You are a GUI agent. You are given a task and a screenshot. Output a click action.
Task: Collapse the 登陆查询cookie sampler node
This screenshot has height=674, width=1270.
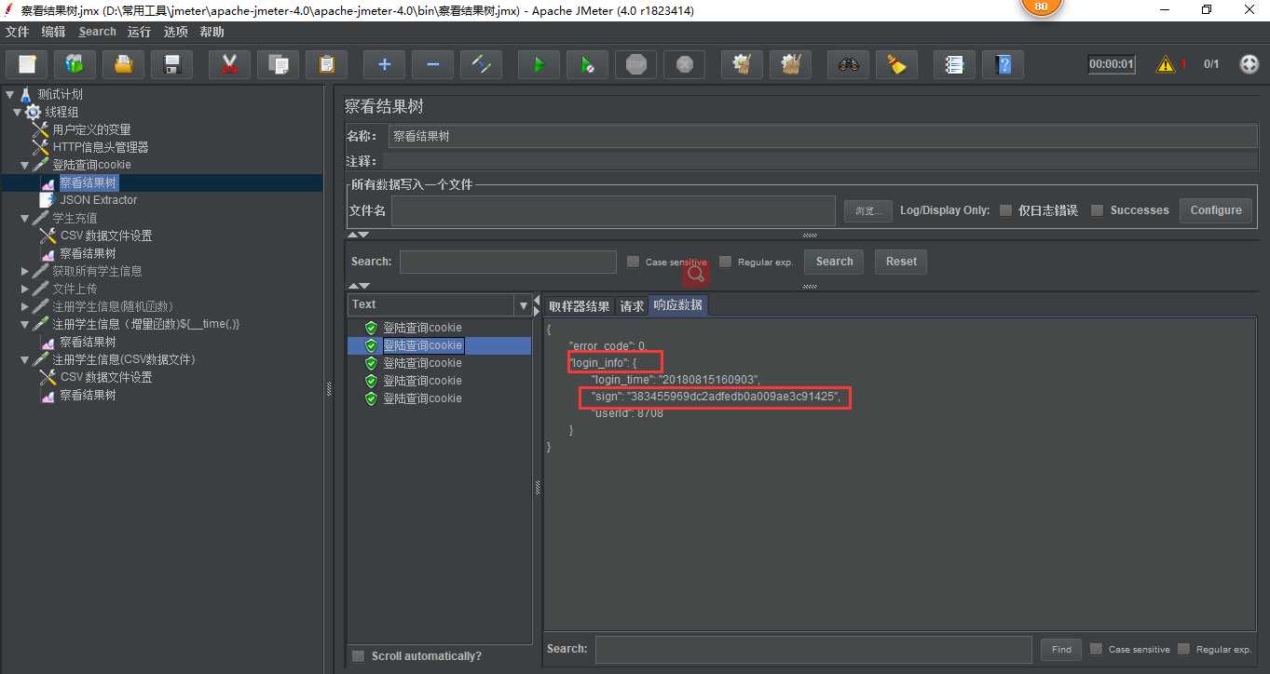pos(25,165)
